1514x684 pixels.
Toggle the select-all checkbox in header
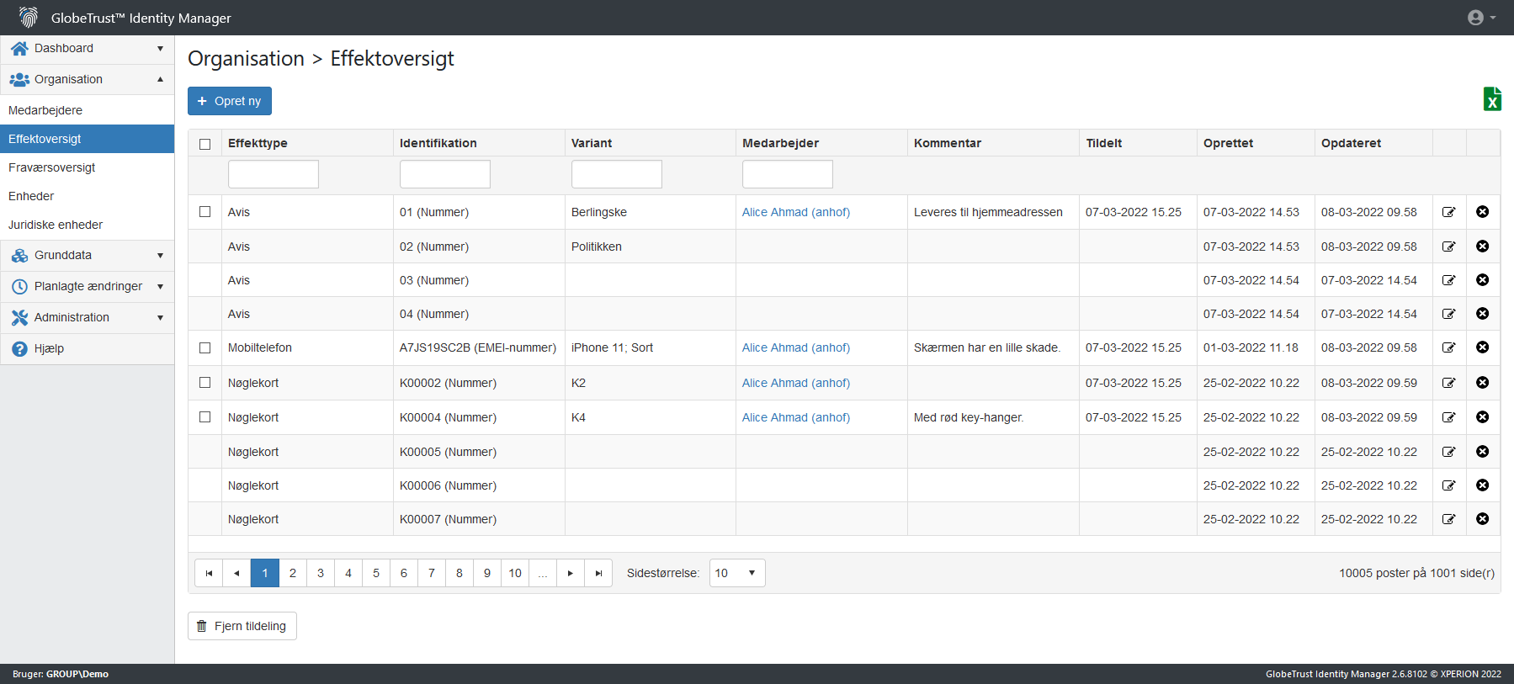205,144
